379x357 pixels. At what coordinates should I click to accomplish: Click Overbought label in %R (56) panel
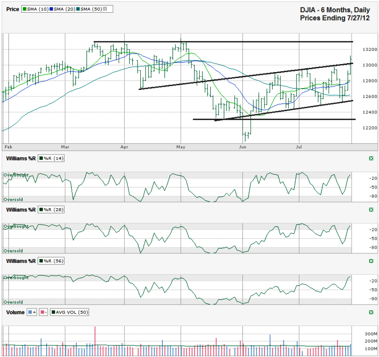(16, 277)
